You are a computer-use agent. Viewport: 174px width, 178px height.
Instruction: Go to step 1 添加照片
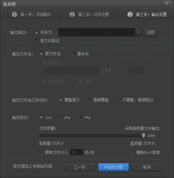(31, 14)
